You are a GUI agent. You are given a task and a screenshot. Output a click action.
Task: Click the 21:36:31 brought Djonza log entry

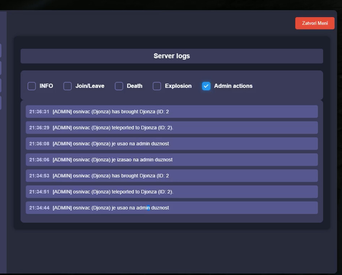[x=172, y=111]
